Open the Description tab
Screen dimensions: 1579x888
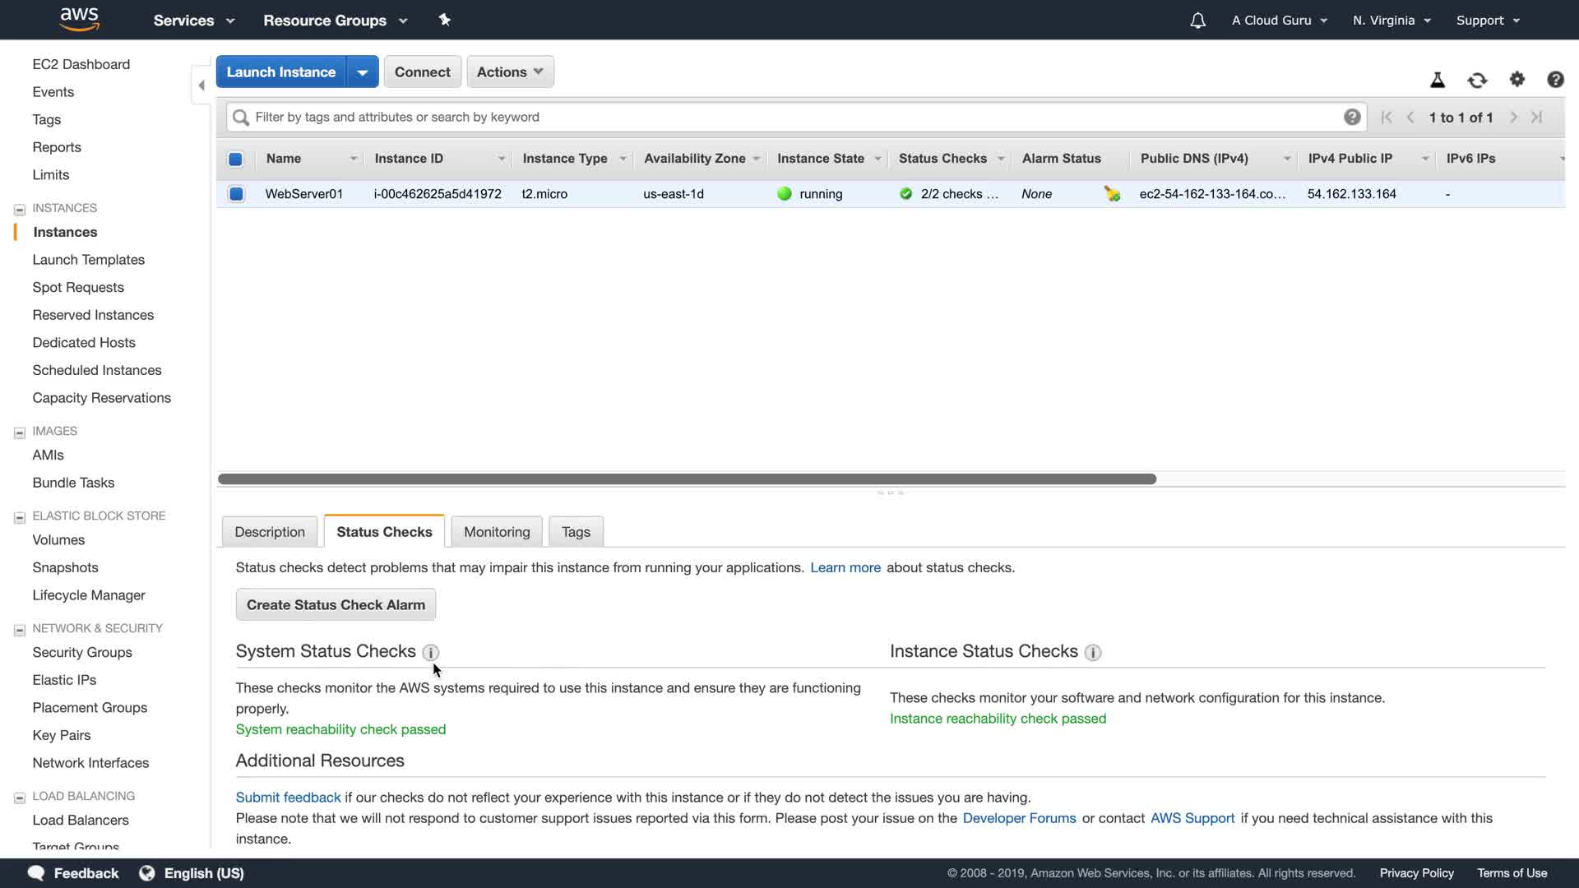pyautogui.click(x=269, y=532)
